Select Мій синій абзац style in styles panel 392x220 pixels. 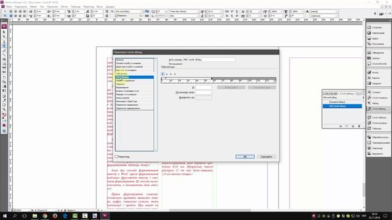tap(342, 106)
